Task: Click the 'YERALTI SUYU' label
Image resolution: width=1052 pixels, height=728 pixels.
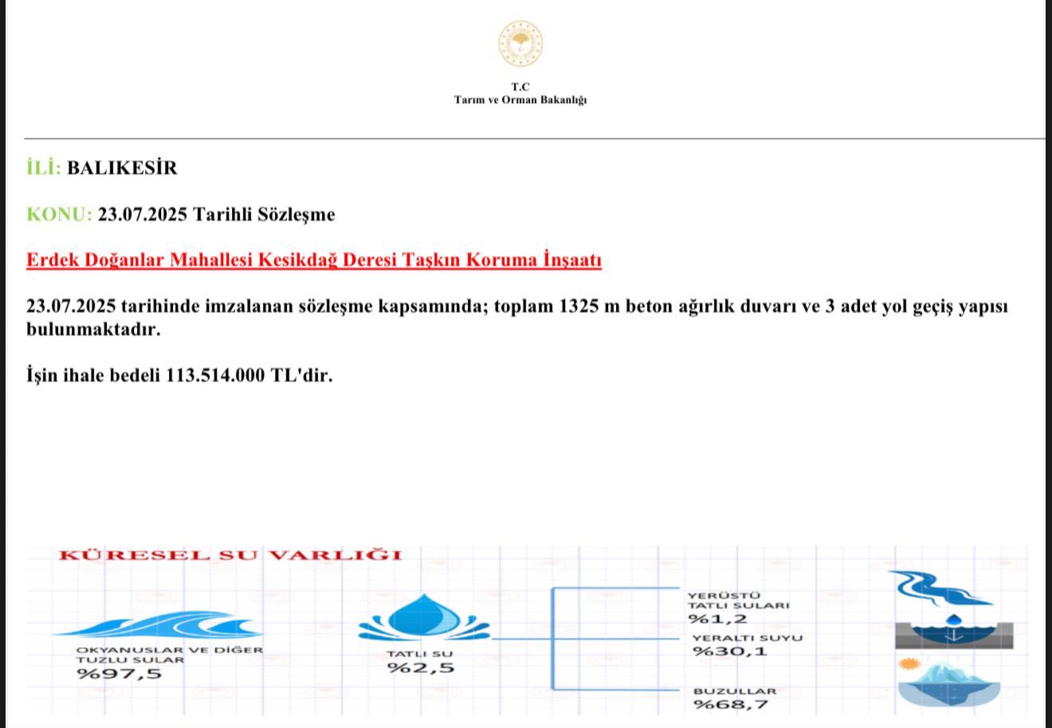Action: pyautogui.click(x=748, y=638)
